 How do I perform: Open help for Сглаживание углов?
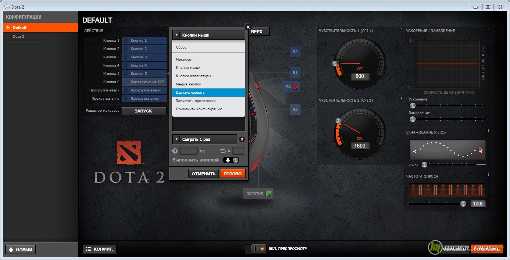[x=489, y=131]
